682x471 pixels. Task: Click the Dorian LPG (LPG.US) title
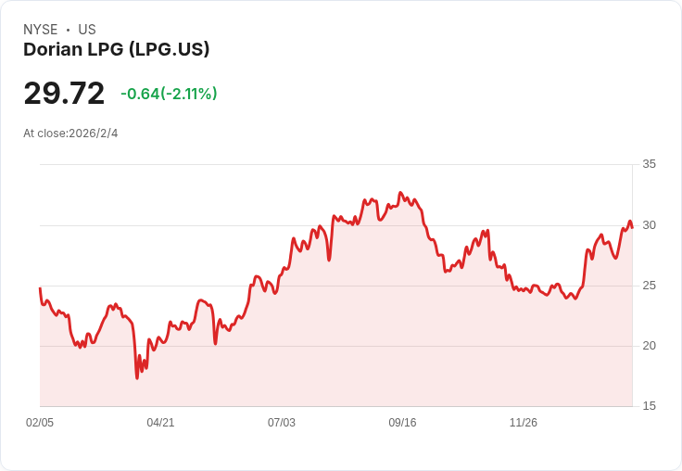coord(116,49)
